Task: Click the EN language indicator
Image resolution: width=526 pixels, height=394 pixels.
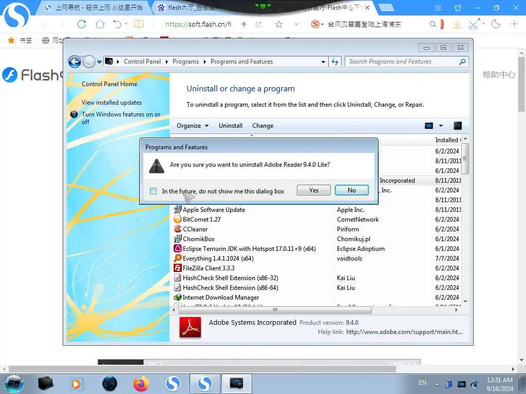Action: point(422,383)
